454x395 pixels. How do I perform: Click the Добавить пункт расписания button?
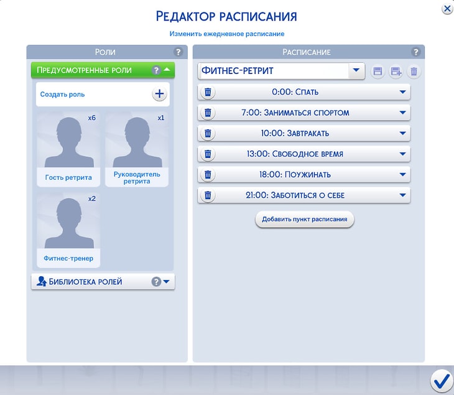tap(305, 220)
